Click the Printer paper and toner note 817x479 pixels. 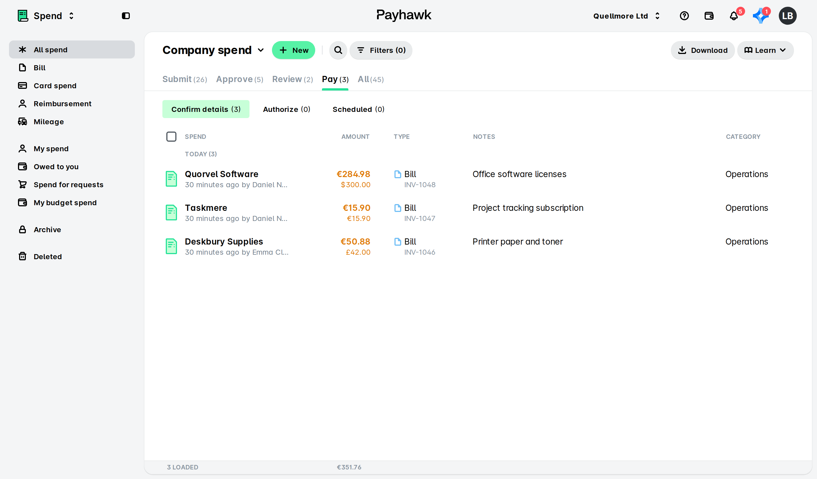(x=518, y=241)
